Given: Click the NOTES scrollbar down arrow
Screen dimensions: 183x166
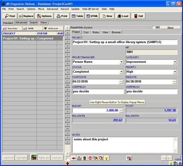Looking at the screenshot, I should pyautogui.click(x=175, y=150).
